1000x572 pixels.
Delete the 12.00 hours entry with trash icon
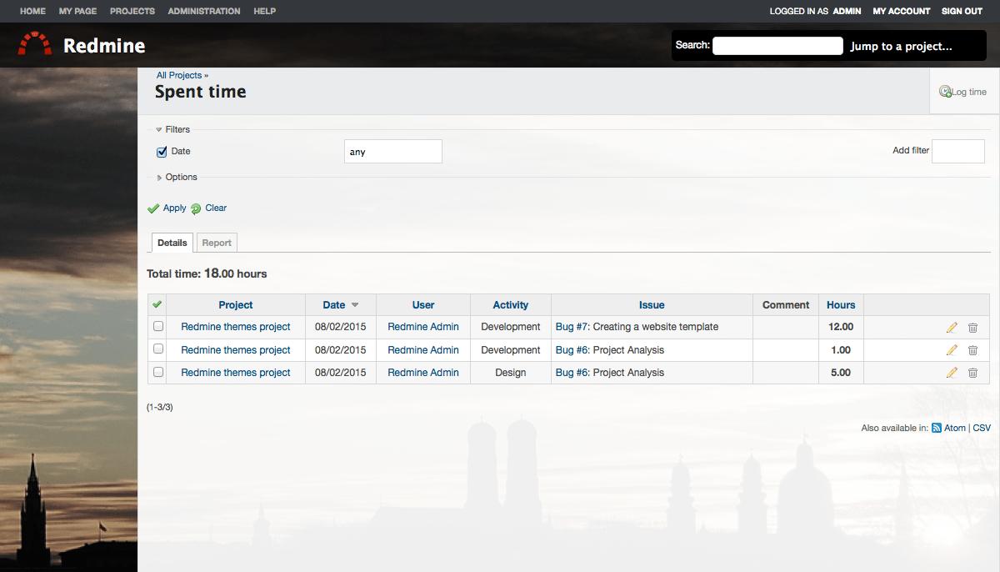pyautogui.click(x=972, y=328)
